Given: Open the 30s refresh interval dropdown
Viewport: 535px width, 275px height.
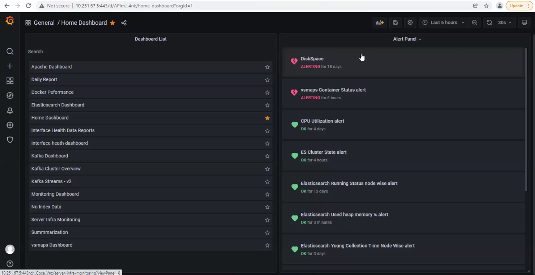Looking at the screenshot, I should (505, 23).
